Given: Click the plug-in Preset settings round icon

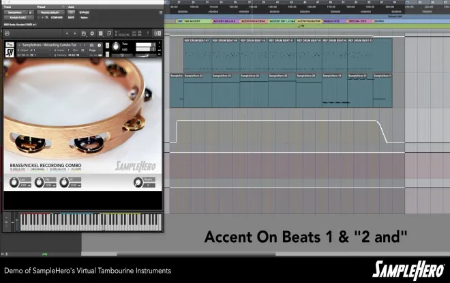Looking at the screenshot, I should (x=63, y=7).
